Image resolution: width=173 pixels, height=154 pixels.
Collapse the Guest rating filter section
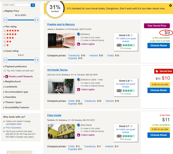coord(11,51)
